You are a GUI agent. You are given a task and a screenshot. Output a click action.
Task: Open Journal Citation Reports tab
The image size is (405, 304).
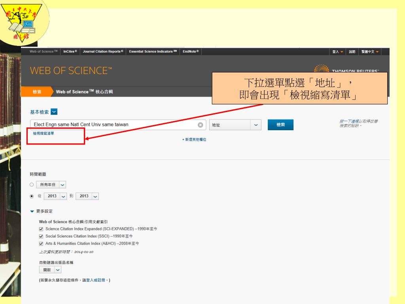(x=103, y=51)
